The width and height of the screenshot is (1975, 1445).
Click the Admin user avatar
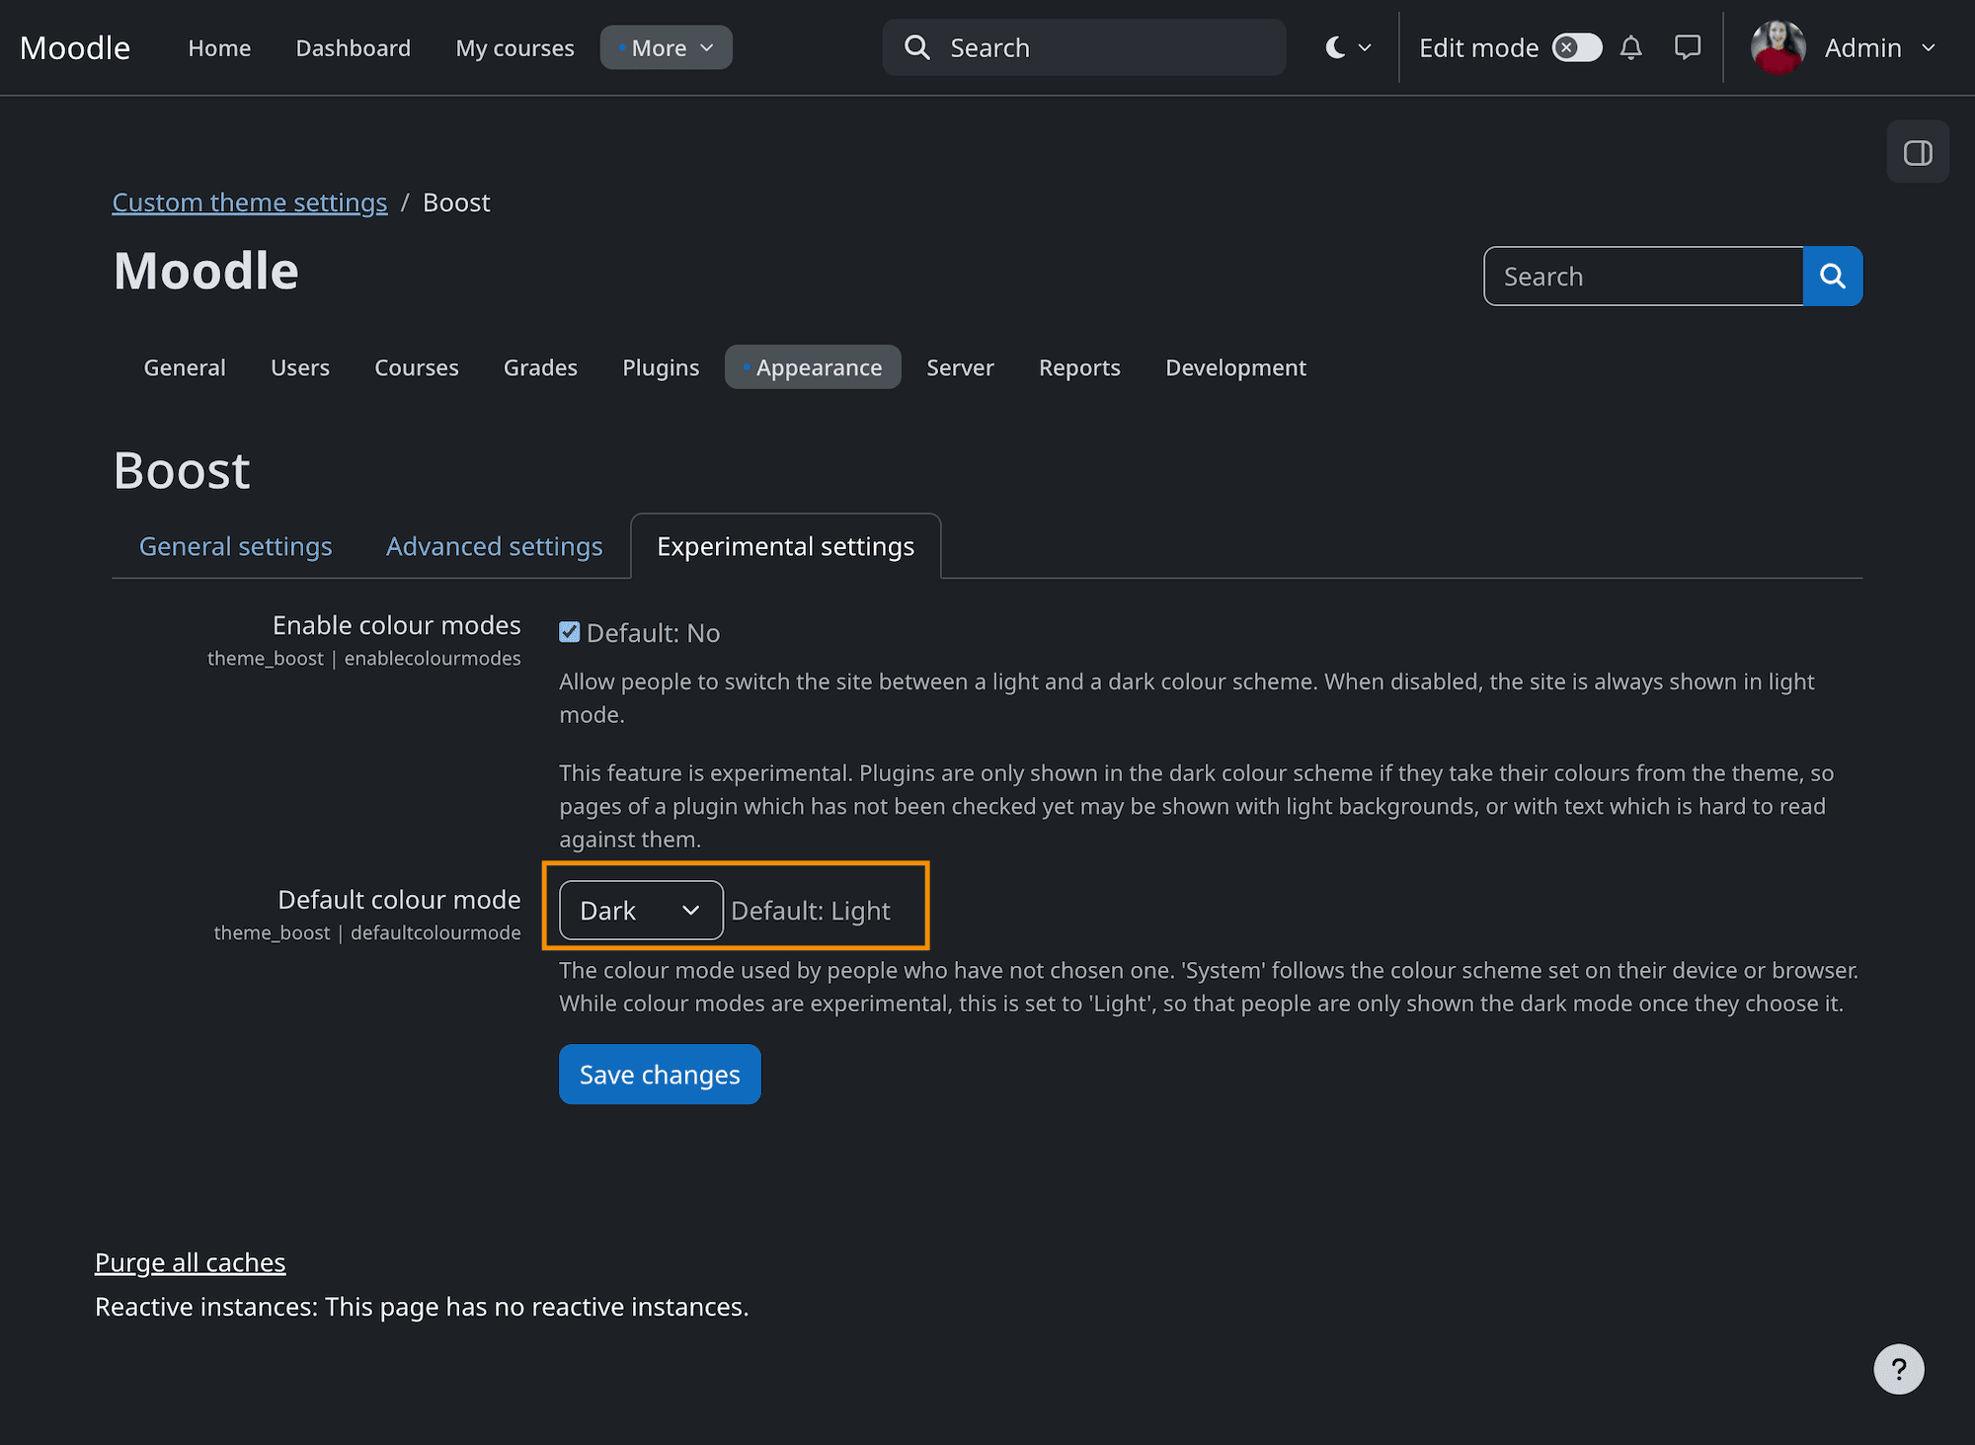1777,47
